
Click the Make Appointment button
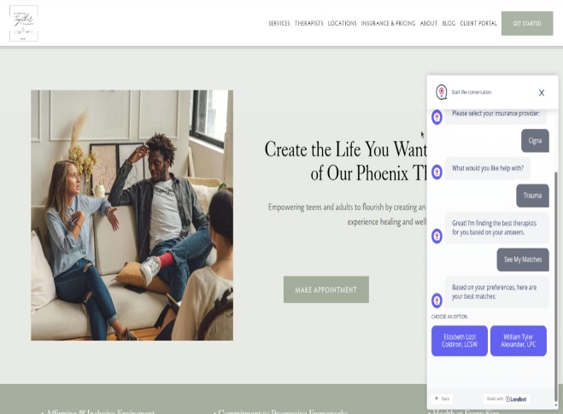pos(326,289)
